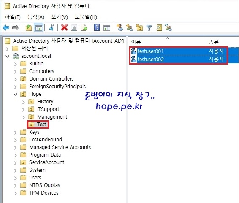
Task: Click the root Active Directory tree icon
Action: 8,41
